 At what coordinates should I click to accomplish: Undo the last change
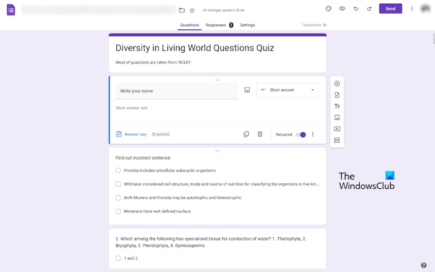tap(355, 9)
